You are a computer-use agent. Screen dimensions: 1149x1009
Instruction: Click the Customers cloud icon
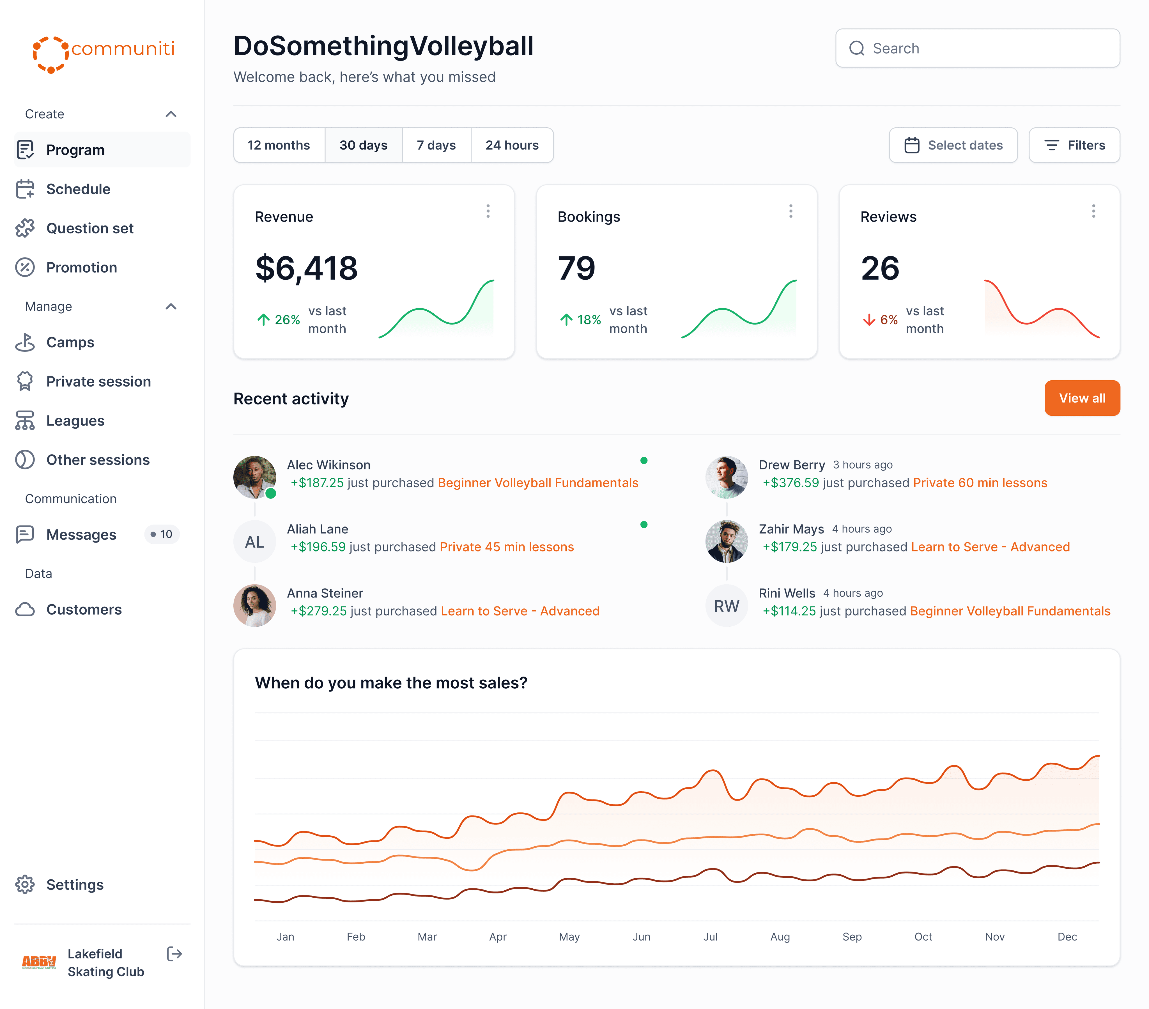point(25,609)
